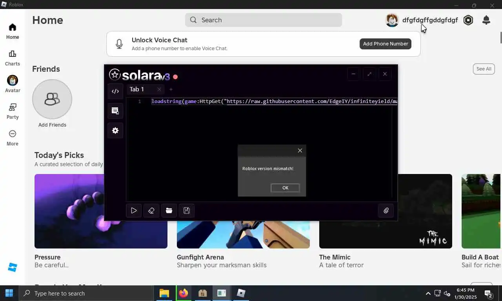The image size is (502, 301).
Task: Execute script with Solara play button
Action: pyautogui.click(x=134, y=210)
